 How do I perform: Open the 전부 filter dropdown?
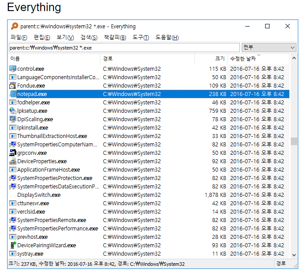[269, 47]
